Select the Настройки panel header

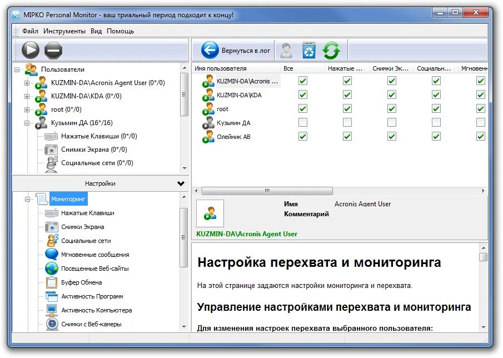100,183
